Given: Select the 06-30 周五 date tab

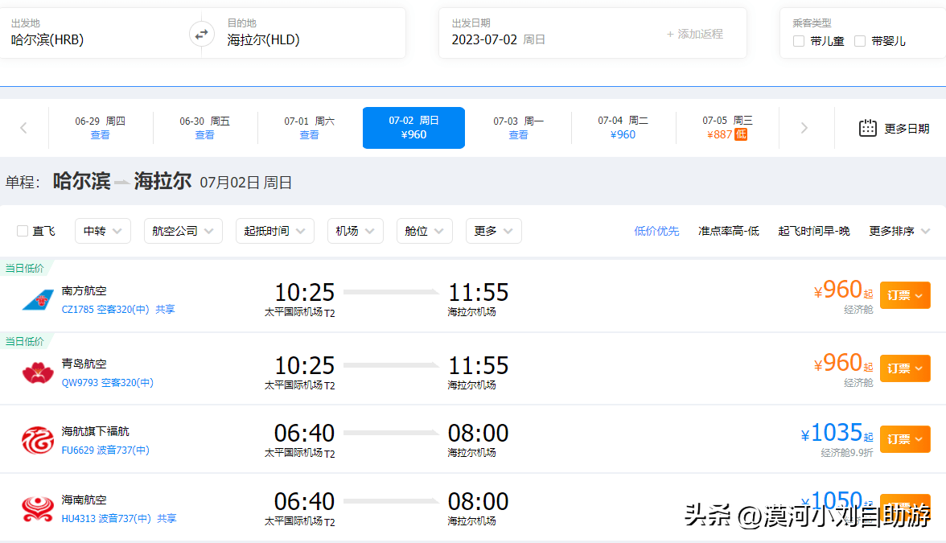Looking at the screenshot, I should coord(204,128).
